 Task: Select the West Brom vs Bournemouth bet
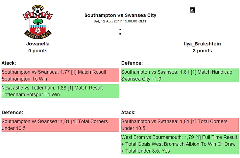pos(180,144)
